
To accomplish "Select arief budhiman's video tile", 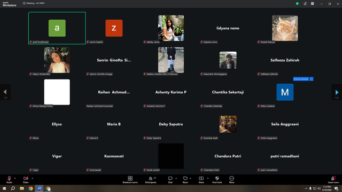I will click(x=57, y=28).
